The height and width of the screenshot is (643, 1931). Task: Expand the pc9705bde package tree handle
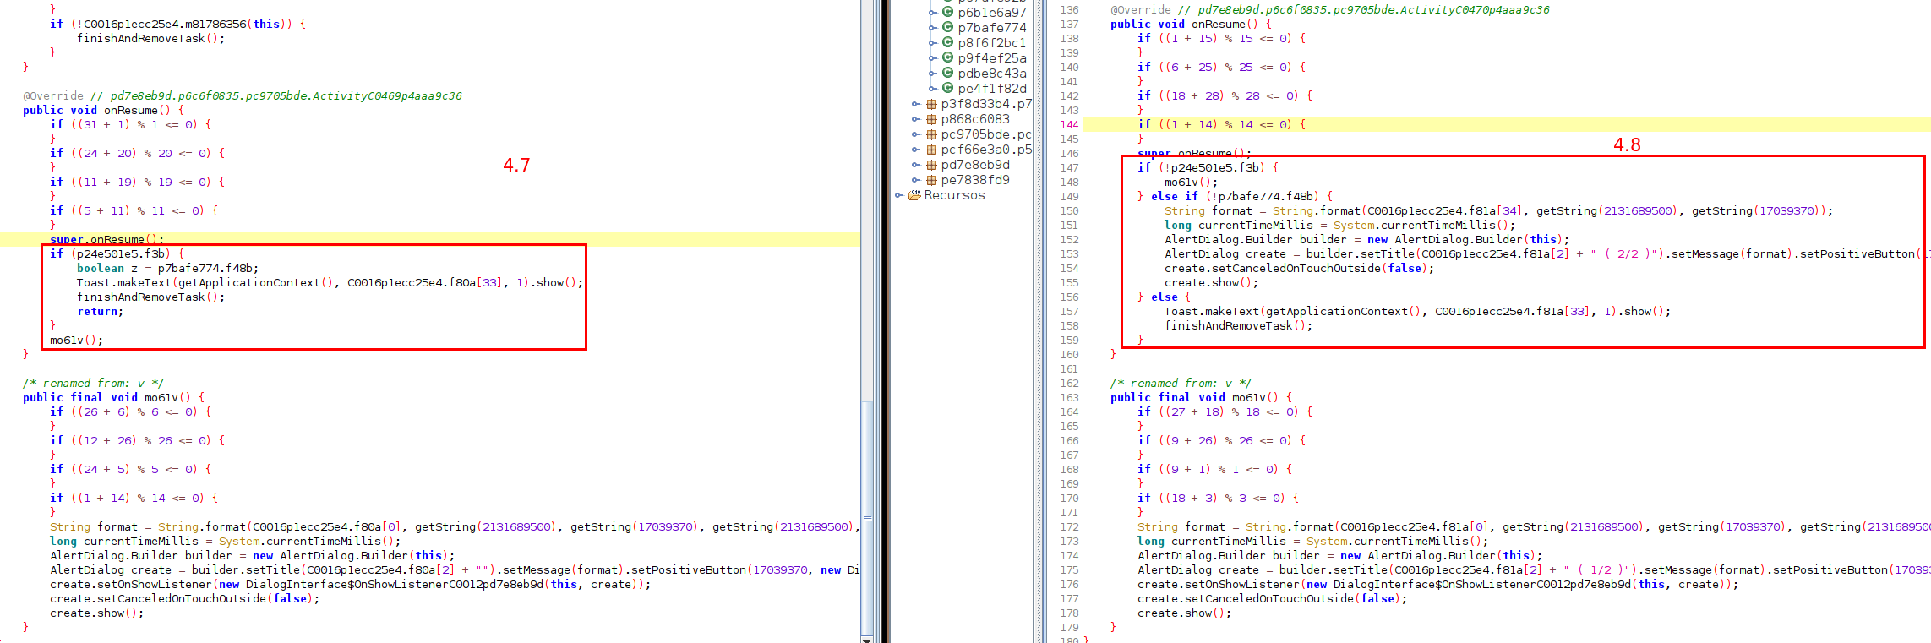pyautogui.click(x=916, y=134)
